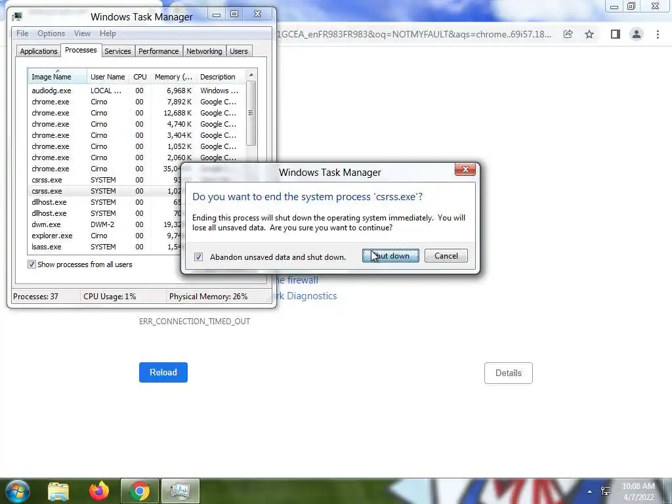Open the File menu in Task Manager

pyautogui.click(x=22, y=33)
